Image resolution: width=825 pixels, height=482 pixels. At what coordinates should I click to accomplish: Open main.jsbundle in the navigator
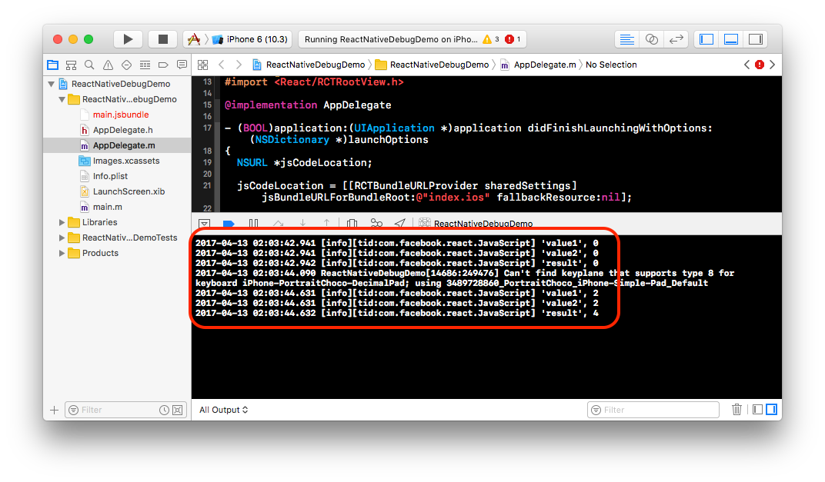point(117,115)
